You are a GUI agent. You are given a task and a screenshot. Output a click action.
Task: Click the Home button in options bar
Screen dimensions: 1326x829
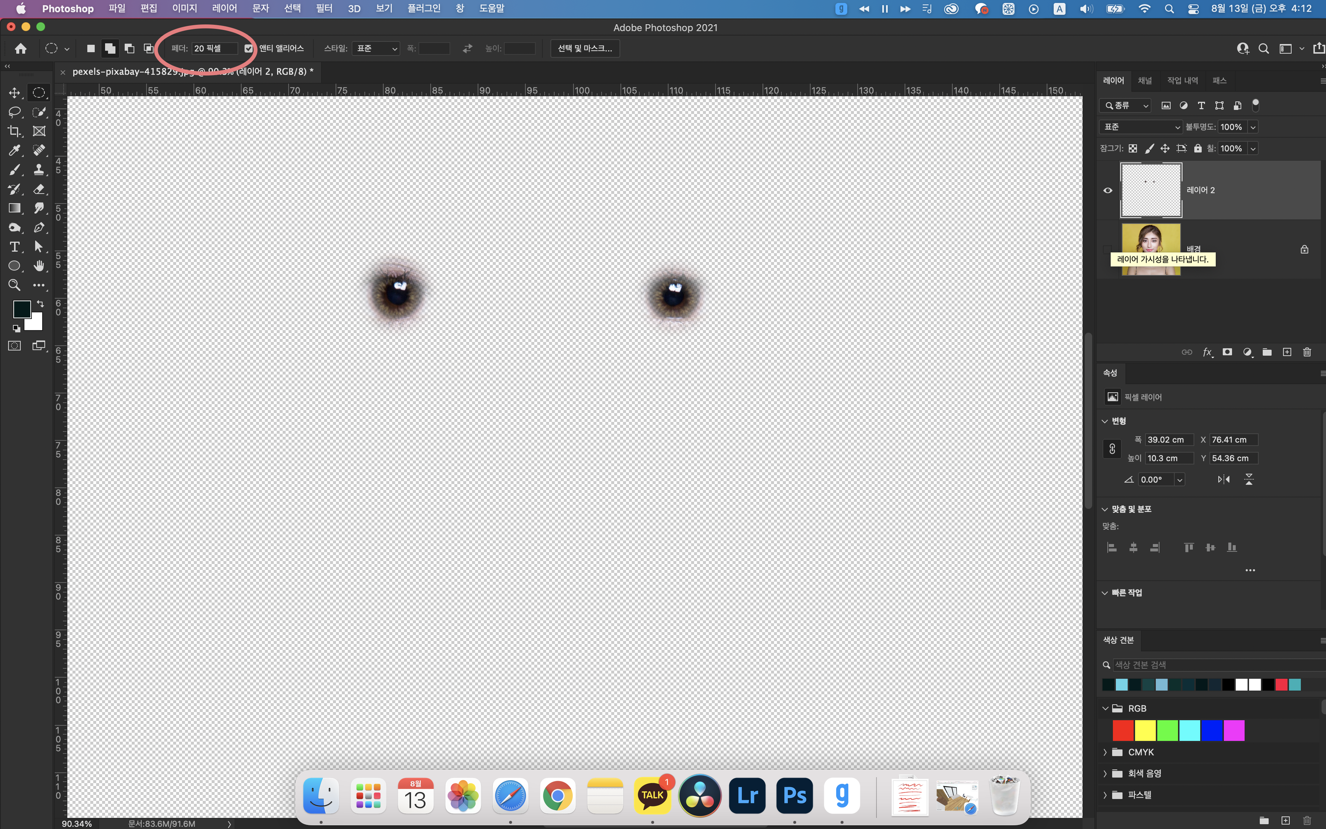click(x=21, y=48)
